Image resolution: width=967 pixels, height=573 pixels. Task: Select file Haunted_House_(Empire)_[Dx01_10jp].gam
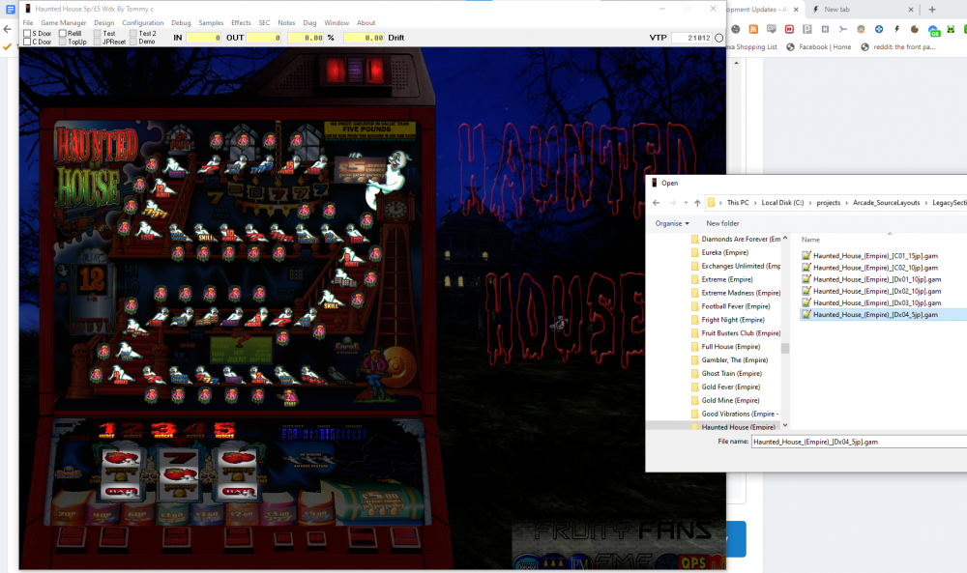(871, 279)
